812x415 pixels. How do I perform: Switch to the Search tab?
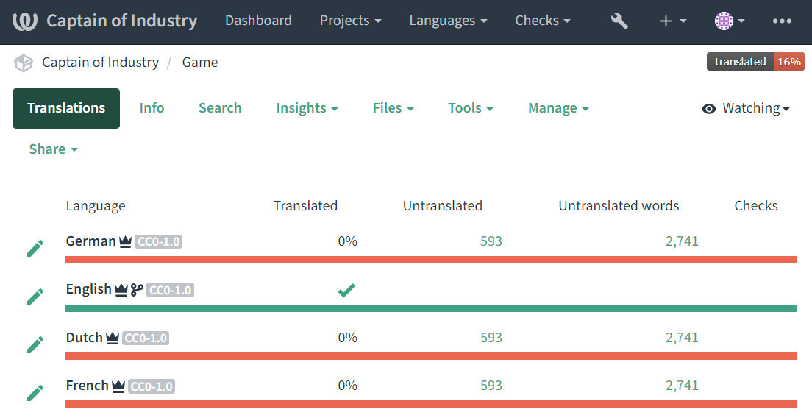(220, 107)
